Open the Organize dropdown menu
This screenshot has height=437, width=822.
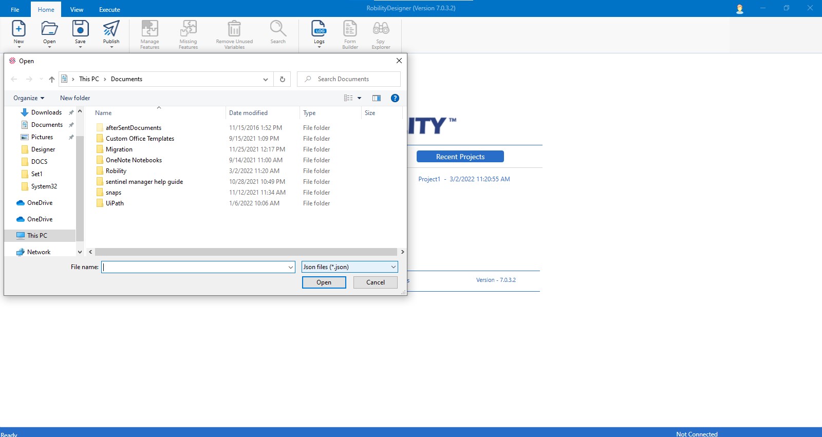pos(29,98)
